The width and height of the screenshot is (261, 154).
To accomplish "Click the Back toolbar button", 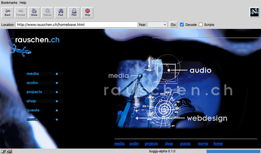I will (8, 13).
